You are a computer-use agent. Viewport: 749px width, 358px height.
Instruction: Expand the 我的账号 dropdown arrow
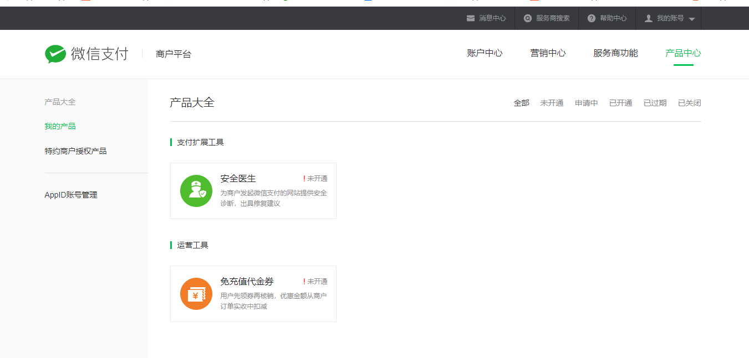(691, 19)
